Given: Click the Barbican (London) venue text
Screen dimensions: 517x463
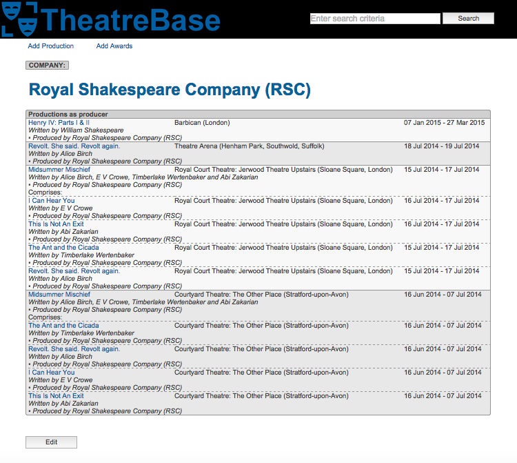Looking at the screenshot, I should [x=202, y=123].
